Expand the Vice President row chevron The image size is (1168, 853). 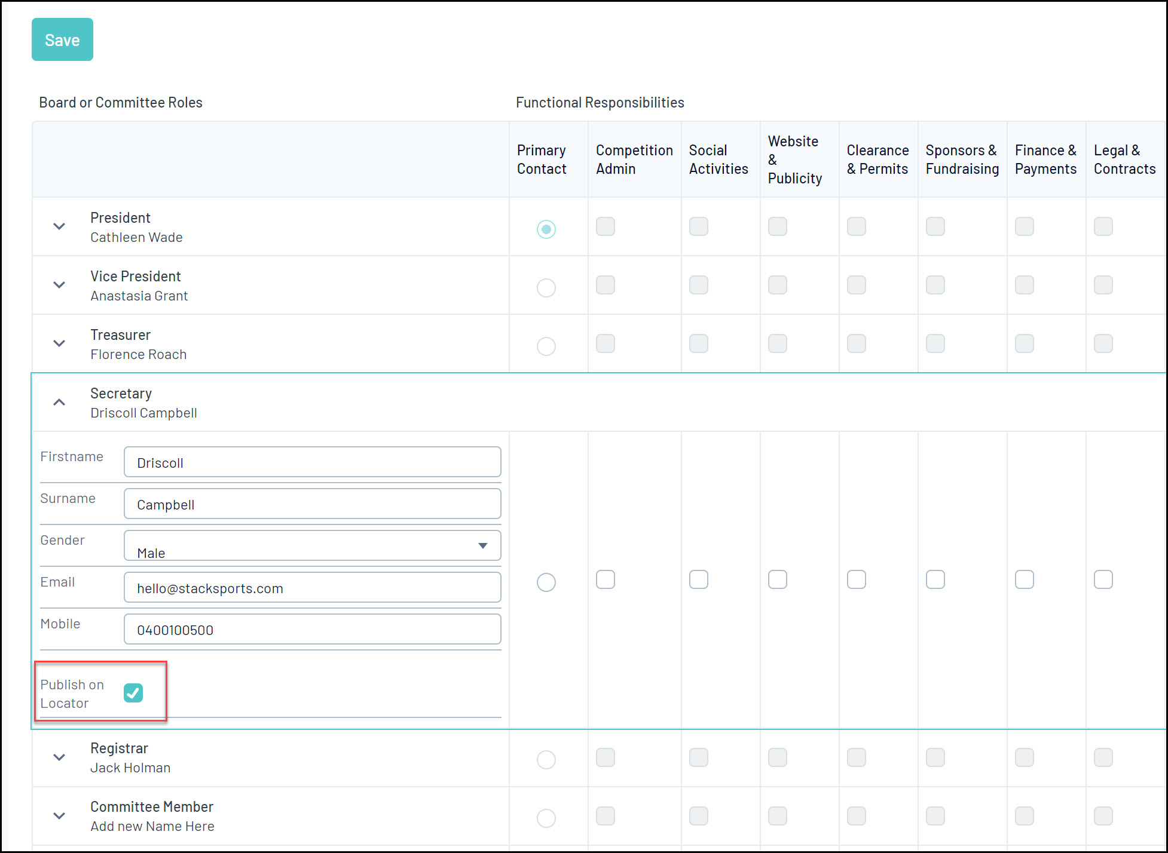pos(59,285)
